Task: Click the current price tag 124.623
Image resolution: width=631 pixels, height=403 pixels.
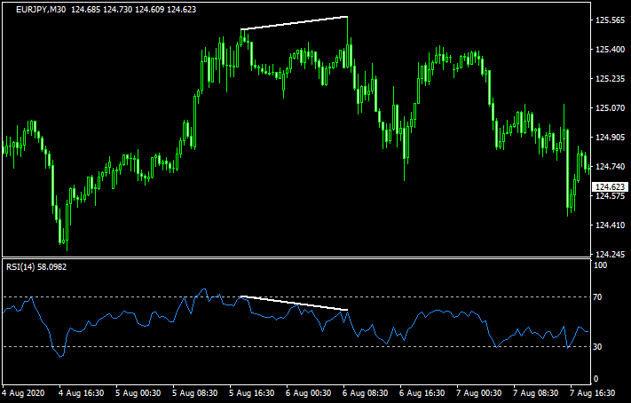Action: [x=611, y=186]
